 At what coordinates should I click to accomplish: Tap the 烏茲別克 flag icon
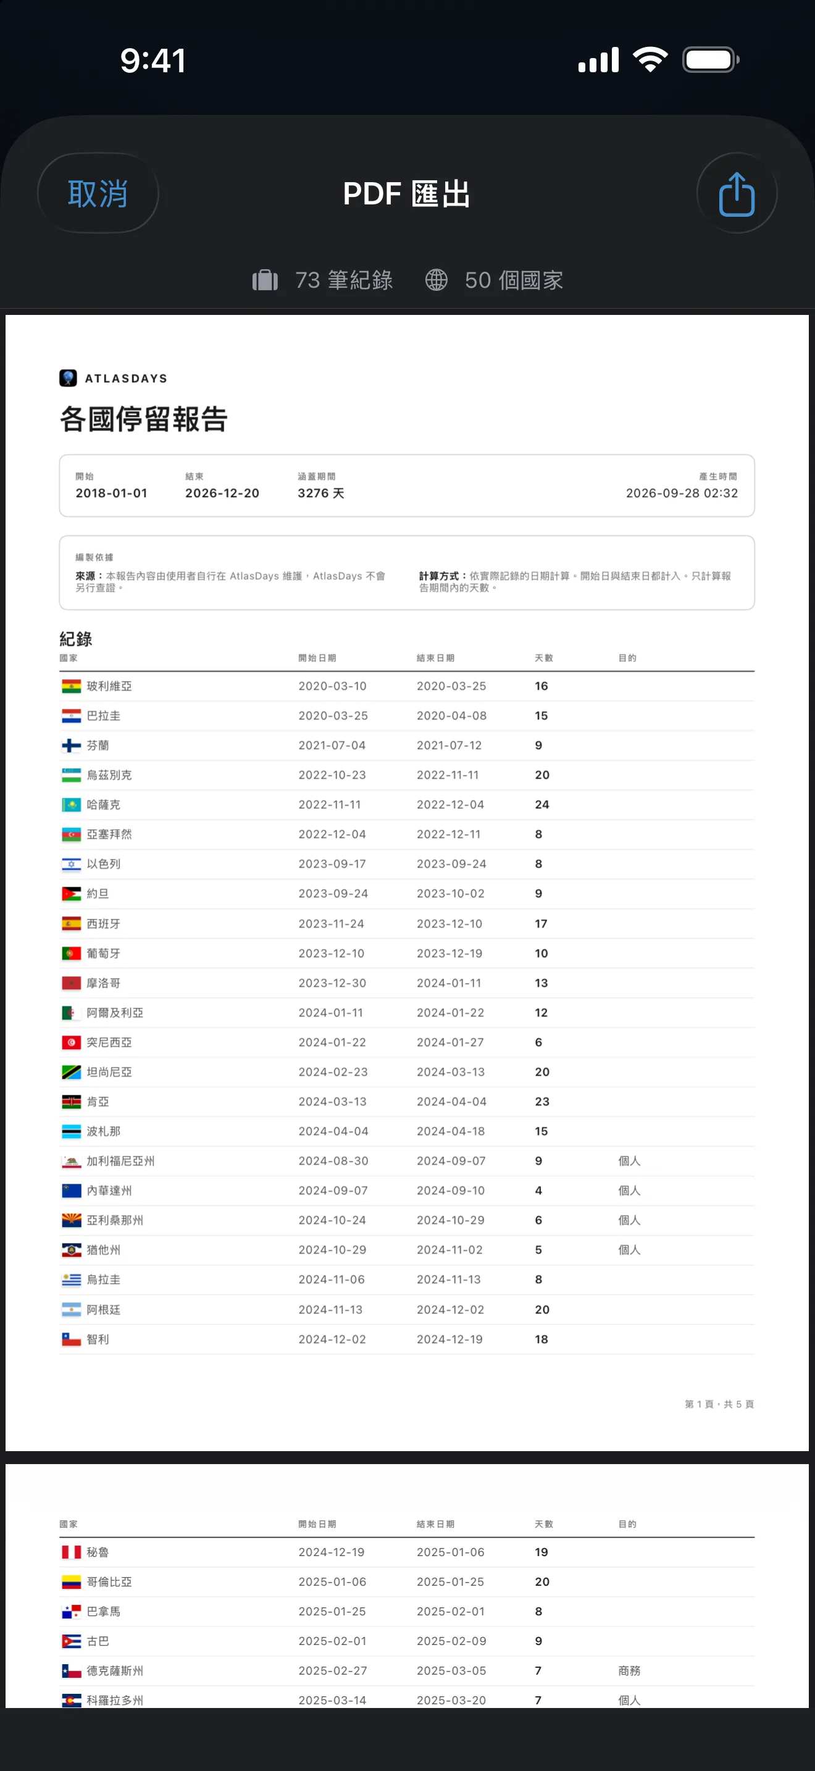[72, 775]
